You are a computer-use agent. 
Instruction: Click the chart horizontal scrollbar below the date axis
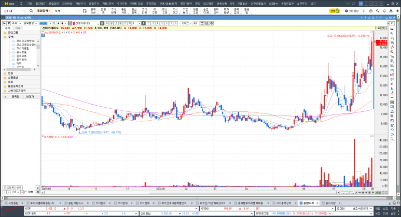[x=189, y=192]
